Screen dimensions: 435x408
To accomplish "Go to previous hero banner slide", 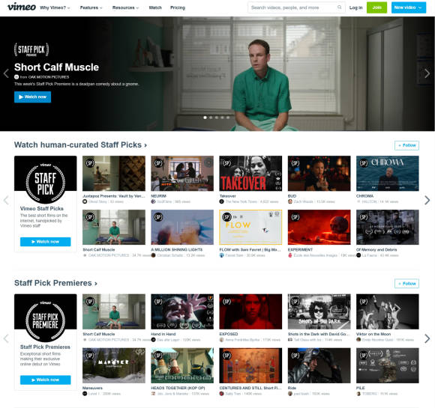I will pyautogui.click(x=6, y=73).
